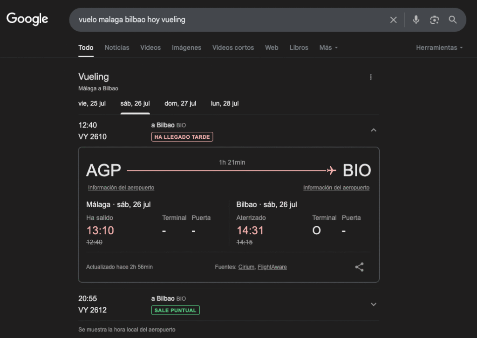Click Bilbao · sáb, 26 jul heading
This screenshot has width=477, height=338.
click(x=266, y=204)
